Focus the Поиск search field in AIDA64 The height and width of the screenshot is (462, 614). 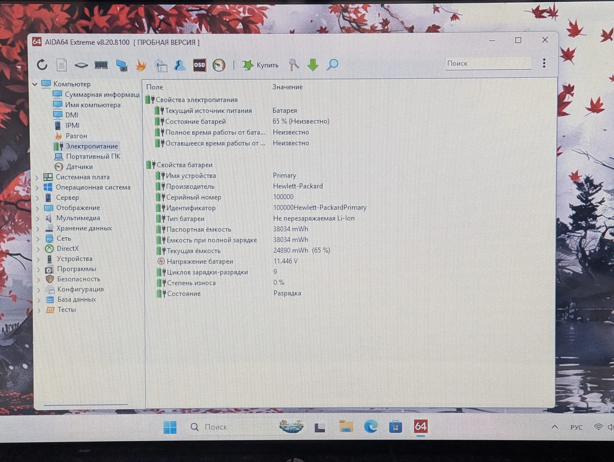pyautogui.click(x=488, y=63)
